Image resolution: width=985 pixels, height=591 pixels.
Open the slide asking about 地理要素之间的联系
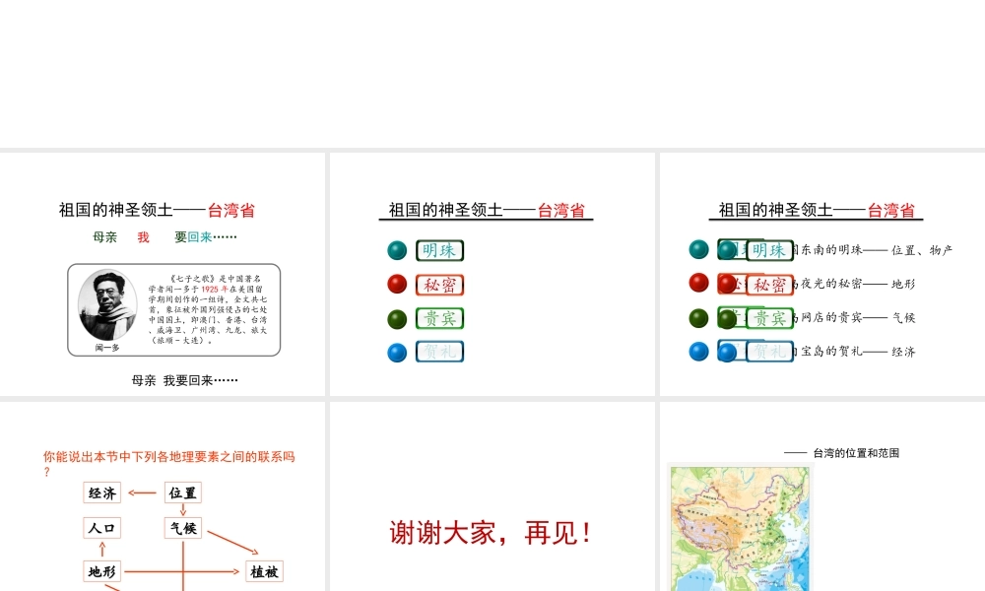[163, 496]
